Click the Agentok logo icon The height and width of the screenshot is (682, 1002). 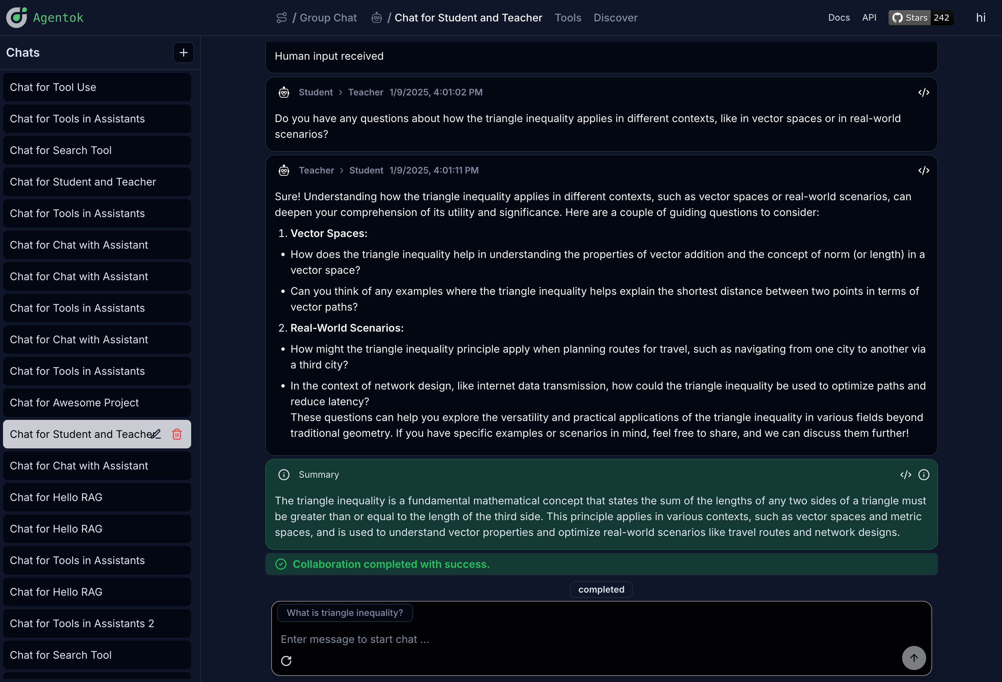pyautogui.click(x=17, y=18)
